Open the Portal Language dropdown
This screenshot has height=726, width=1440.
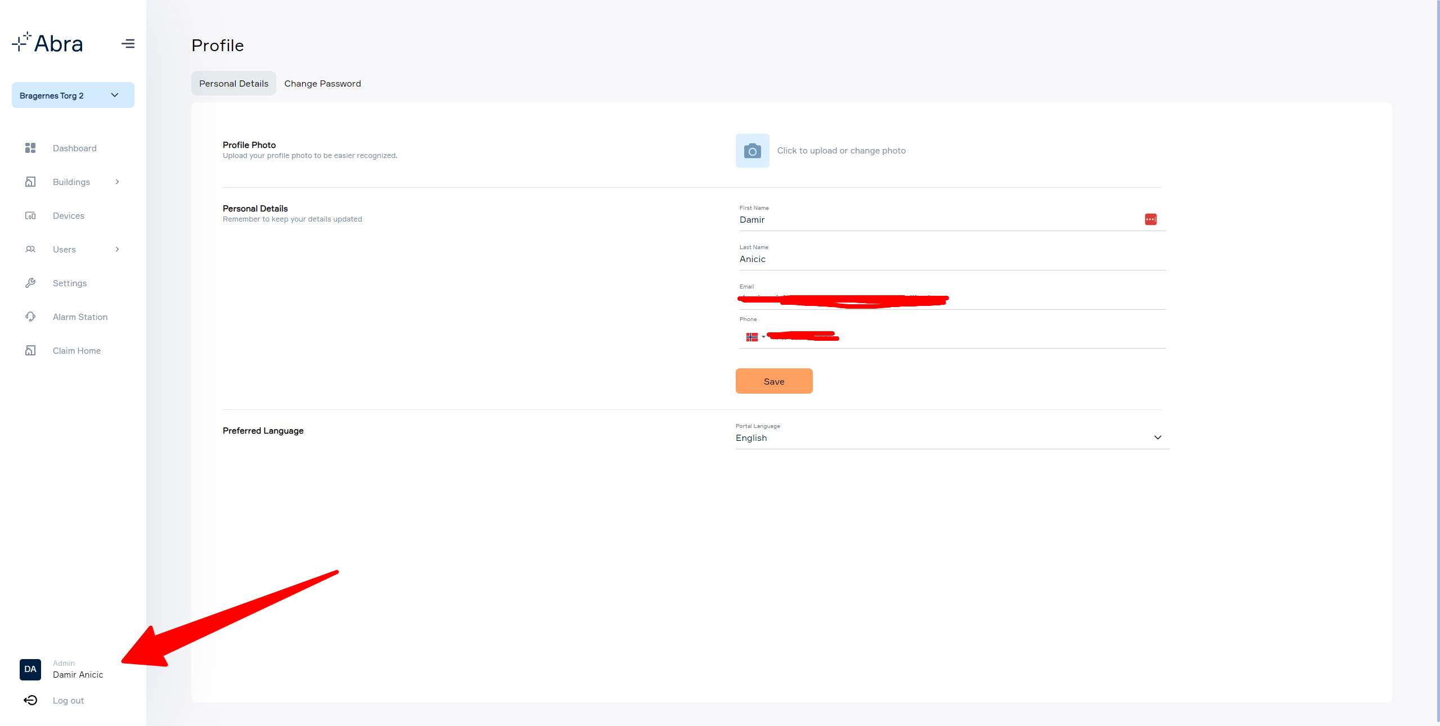[952, 438]
